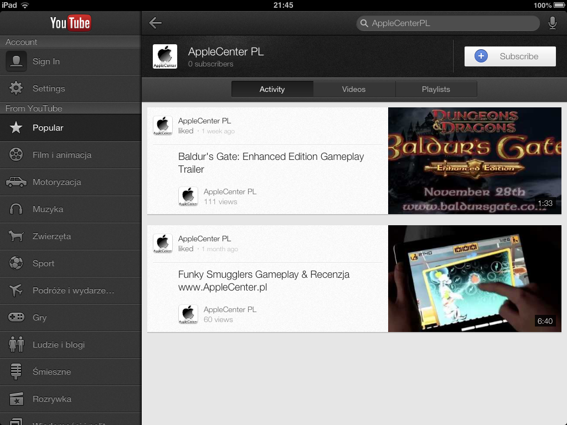Activate the microphone voice search icon
The image size is (567, 425).
coord(552,23)
